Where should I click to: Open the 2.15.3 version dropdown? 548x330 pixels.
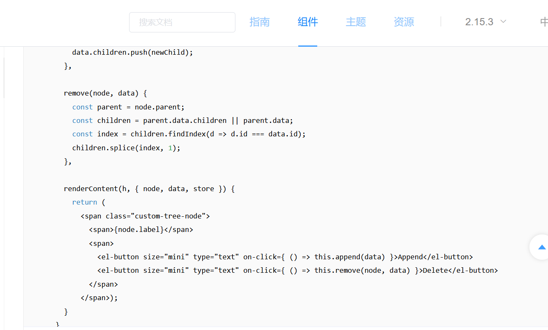point(486,22)
